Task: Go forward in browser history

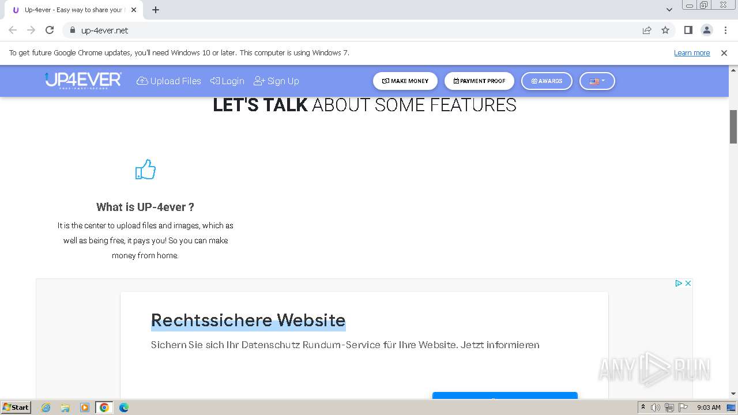Action: 31,30
